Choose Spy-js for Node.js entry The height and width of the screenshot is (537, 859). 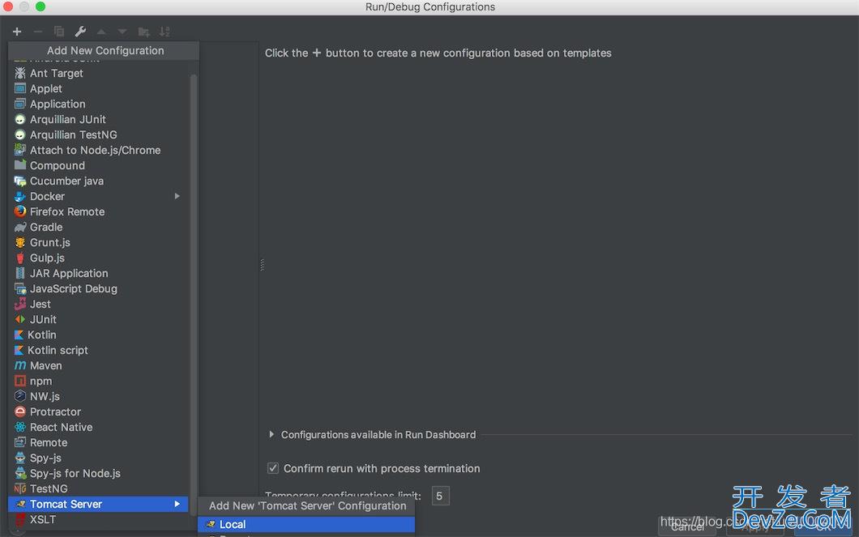tap(99, 473)
